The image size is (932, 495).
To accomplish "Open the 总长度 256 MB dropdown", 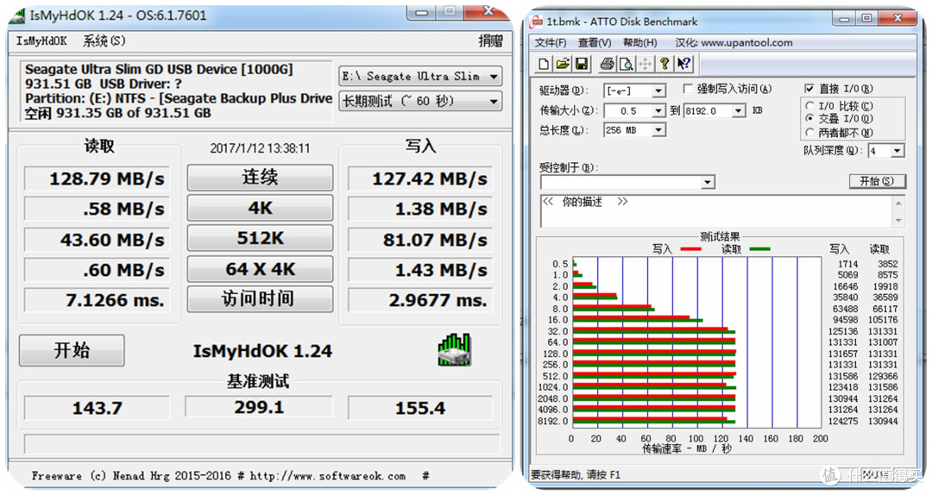I will pyautogui.click(x=658, y=130).
